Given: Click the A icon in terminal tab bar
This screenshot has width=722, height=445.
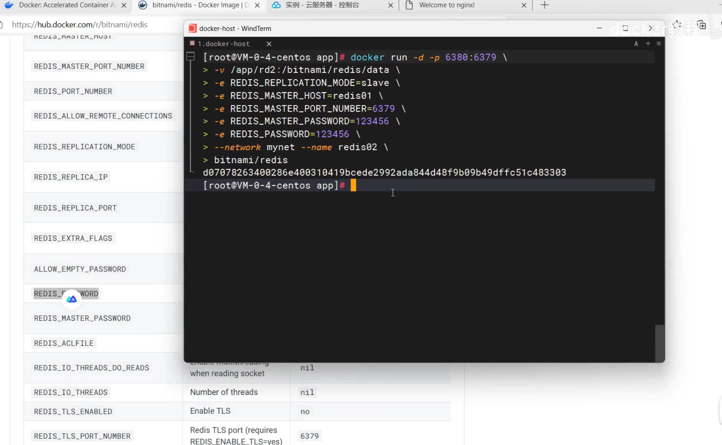Looking at the screenshot, I should [x=636, y=44].
